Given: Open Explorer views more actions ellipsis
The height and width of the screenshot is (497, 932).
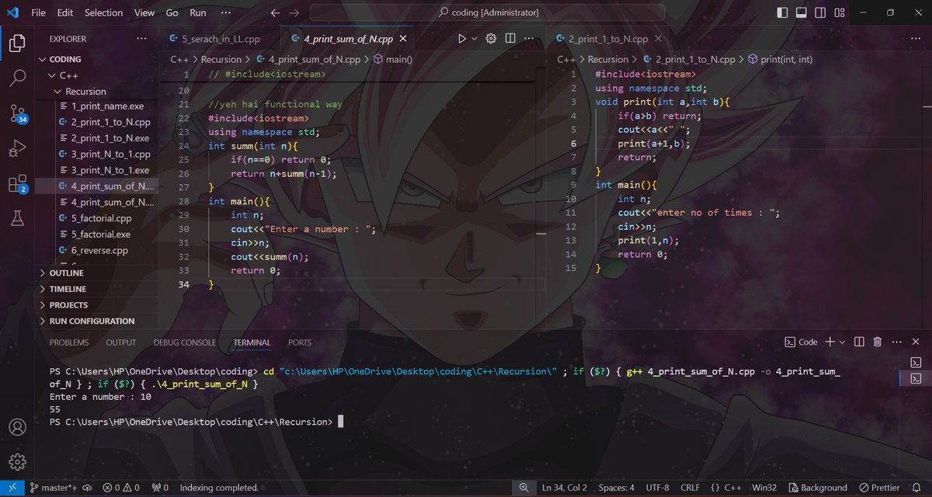Looking at the screenshot, I should tap(141, 39).
